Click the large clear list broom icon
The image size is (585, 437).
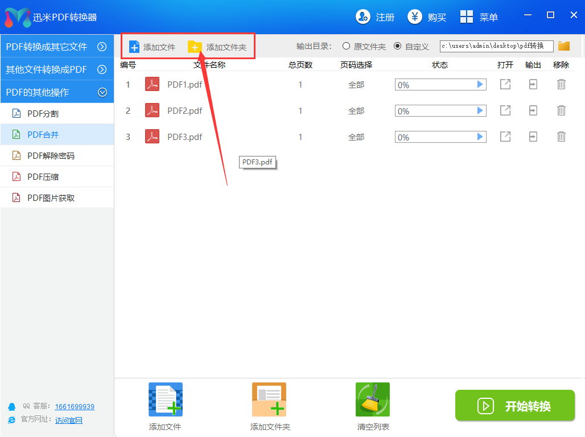372,399
